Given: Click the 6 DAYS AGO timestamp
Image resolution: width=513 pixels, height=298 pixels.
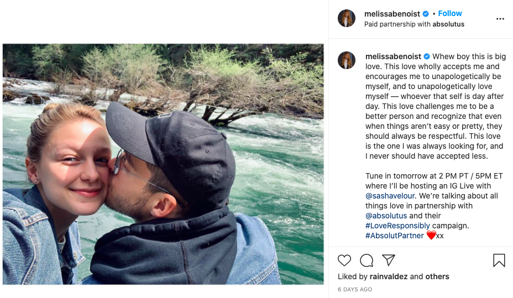Looking at the screenshot, I should click(x=354, y=289).
